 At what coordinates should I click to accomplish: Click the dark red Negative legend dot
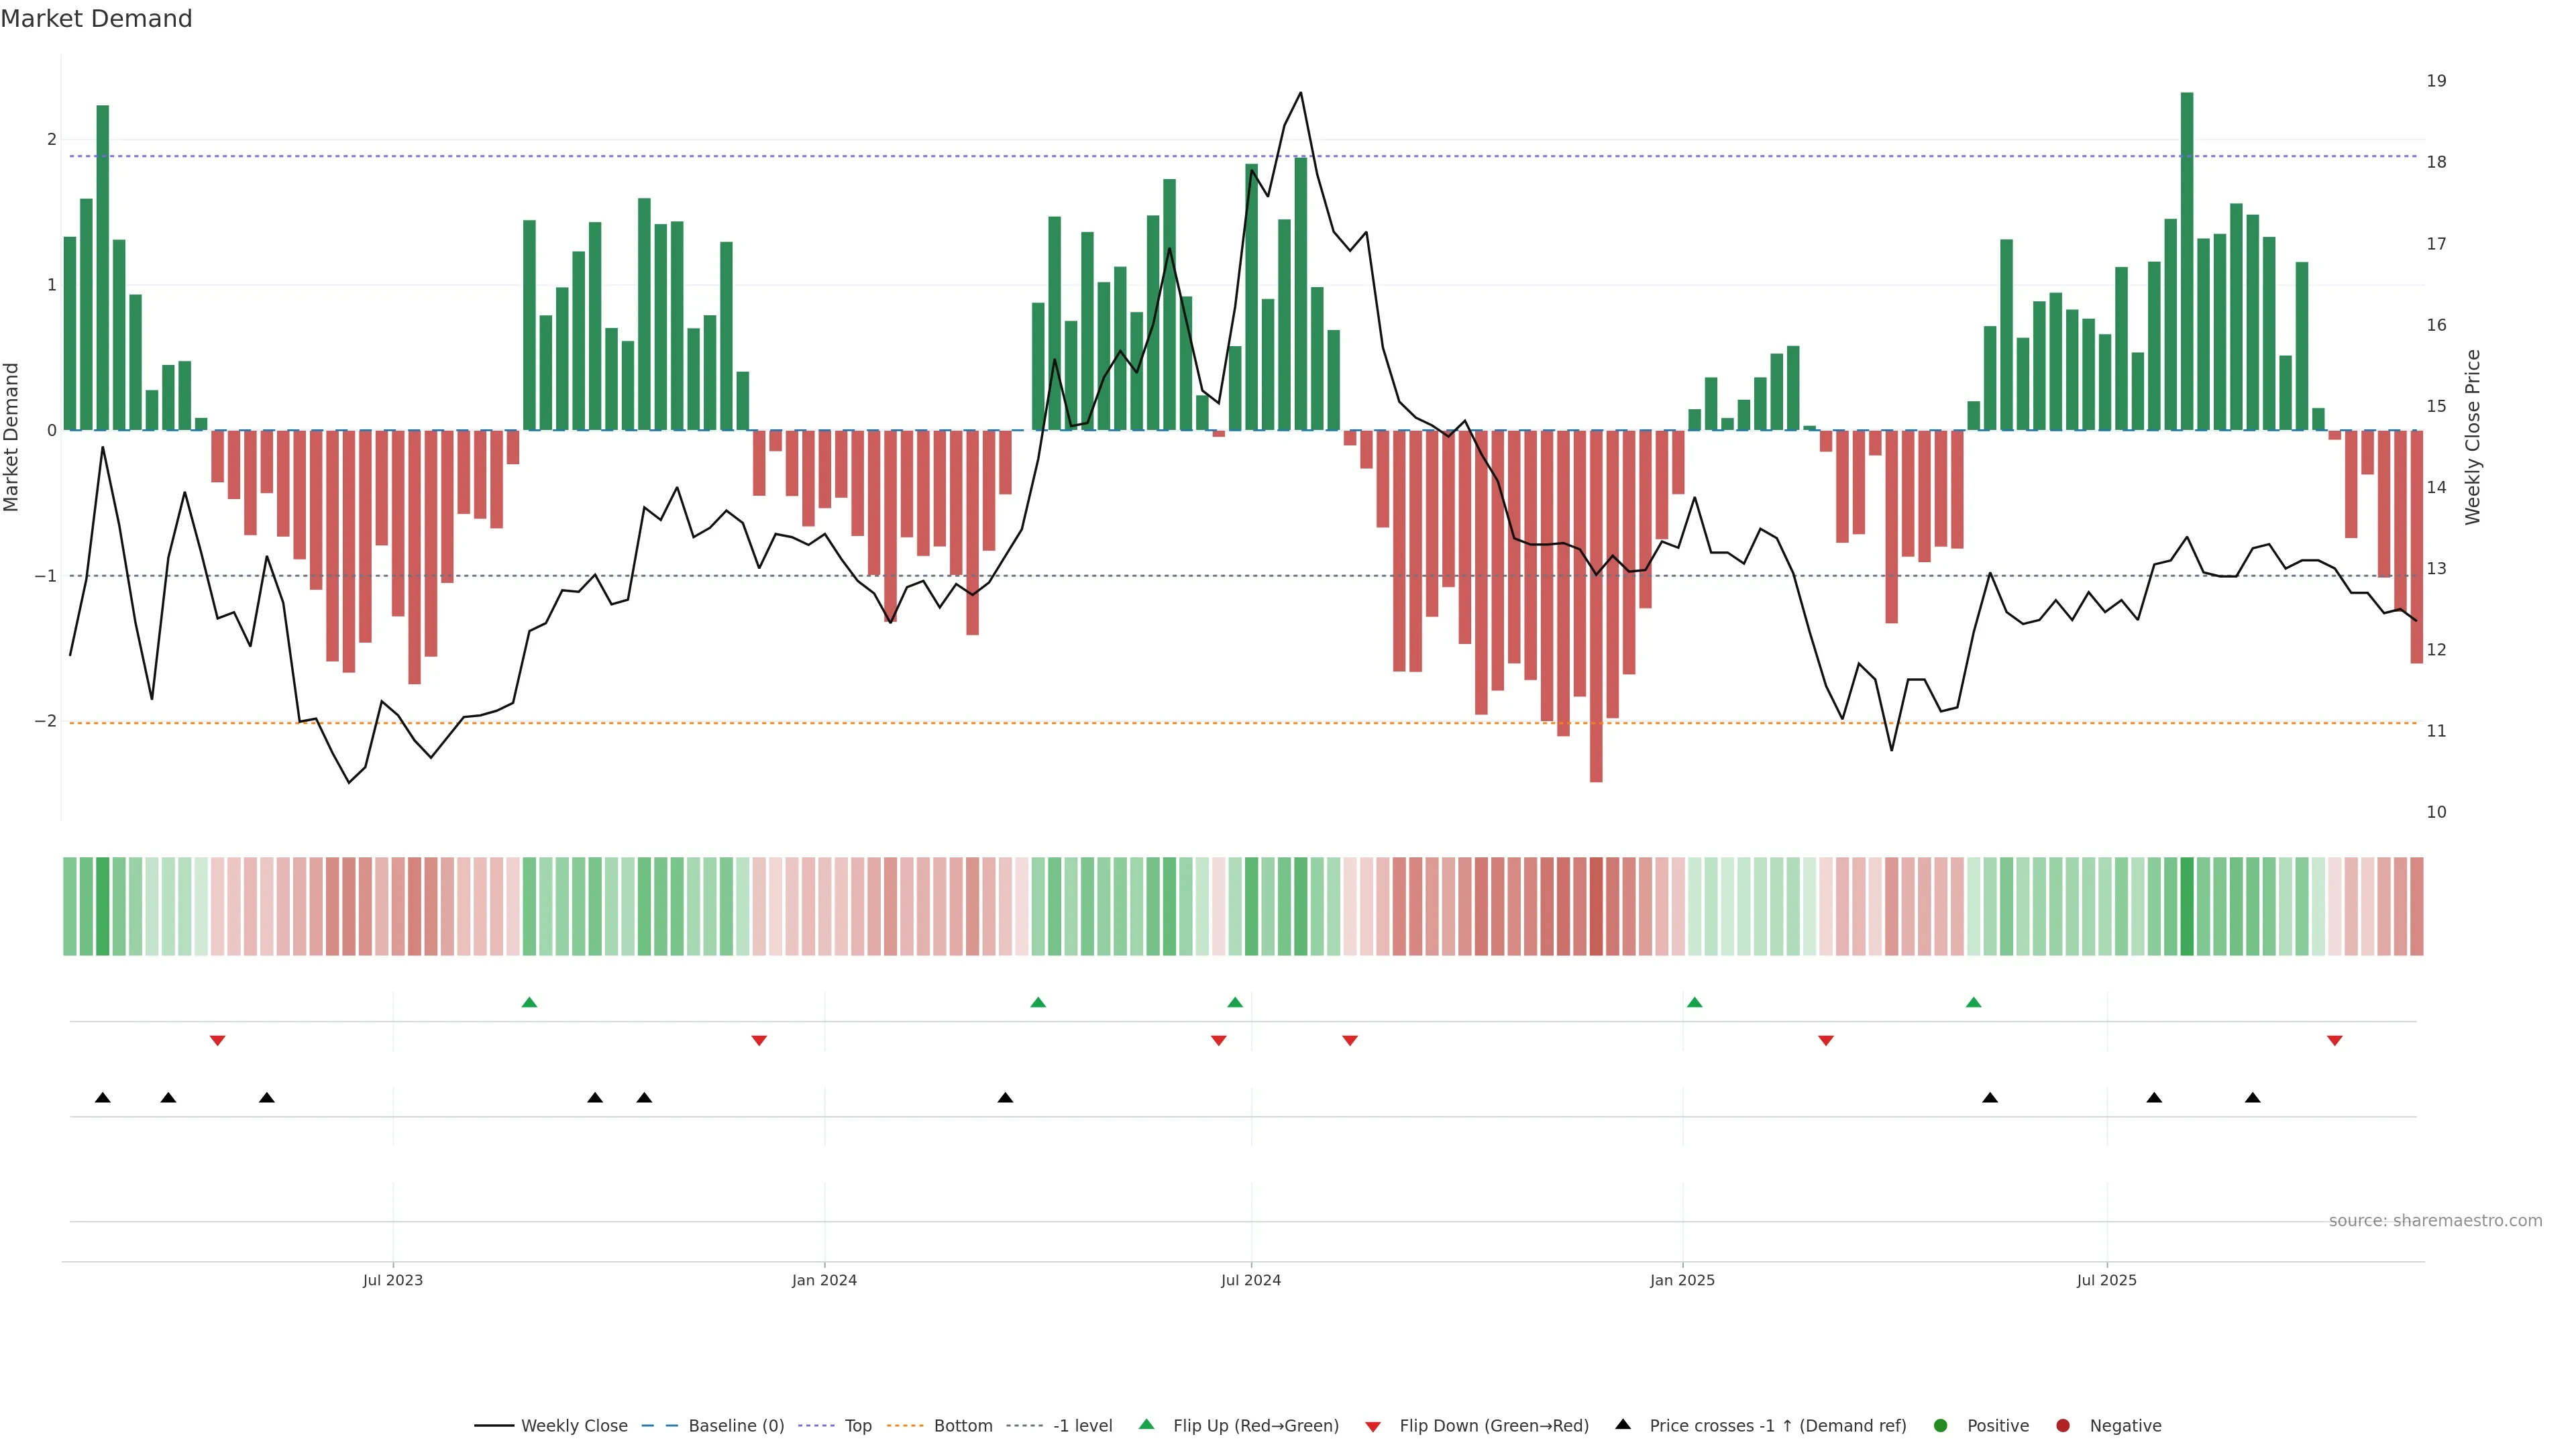[2063, 1425]
